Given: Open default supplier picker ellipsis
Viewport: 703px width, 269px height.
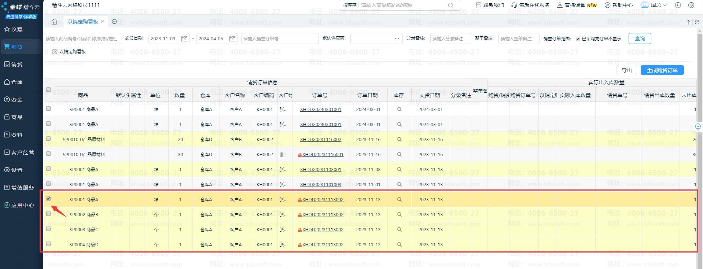Looking at the screenshot, I should 397,38.
